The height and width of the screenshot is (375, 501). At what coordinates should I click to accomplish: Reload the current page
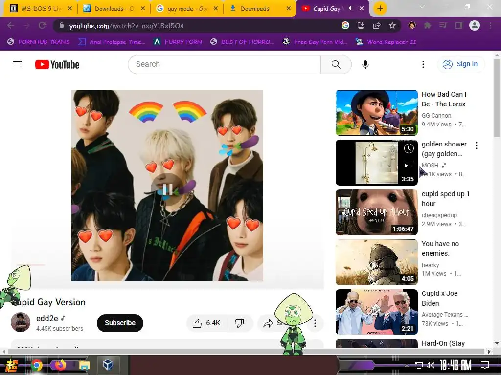(42, 26)
